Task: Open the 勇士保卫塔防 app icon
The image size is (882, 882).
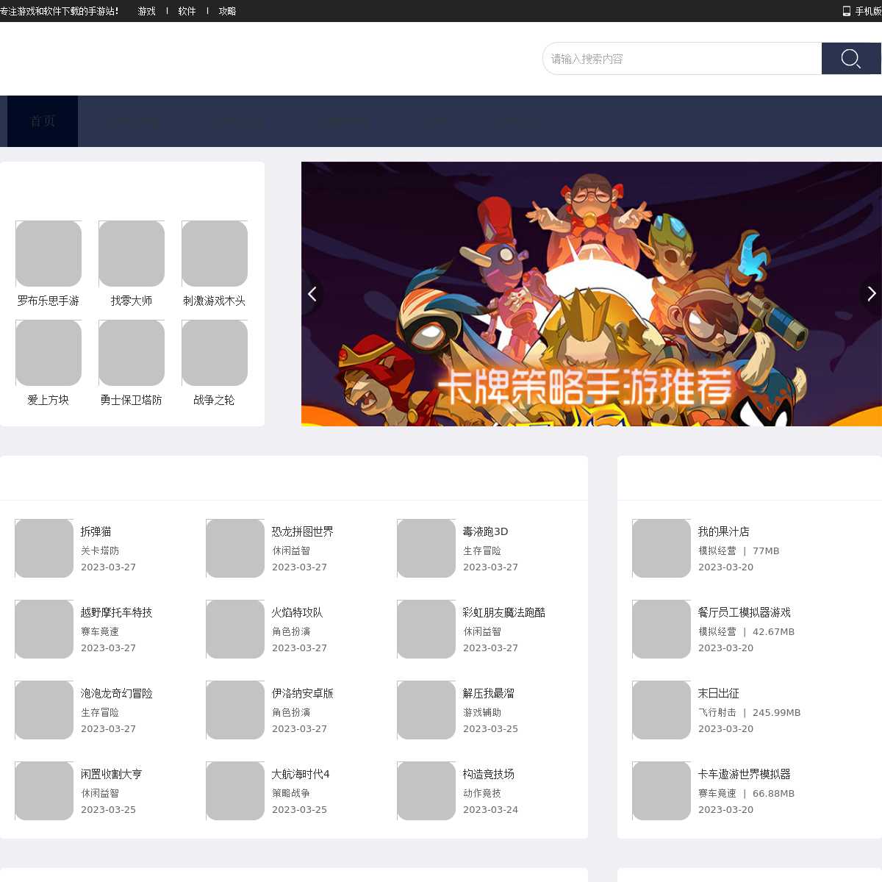Action: pyautogui.click(x=132, y=353)
